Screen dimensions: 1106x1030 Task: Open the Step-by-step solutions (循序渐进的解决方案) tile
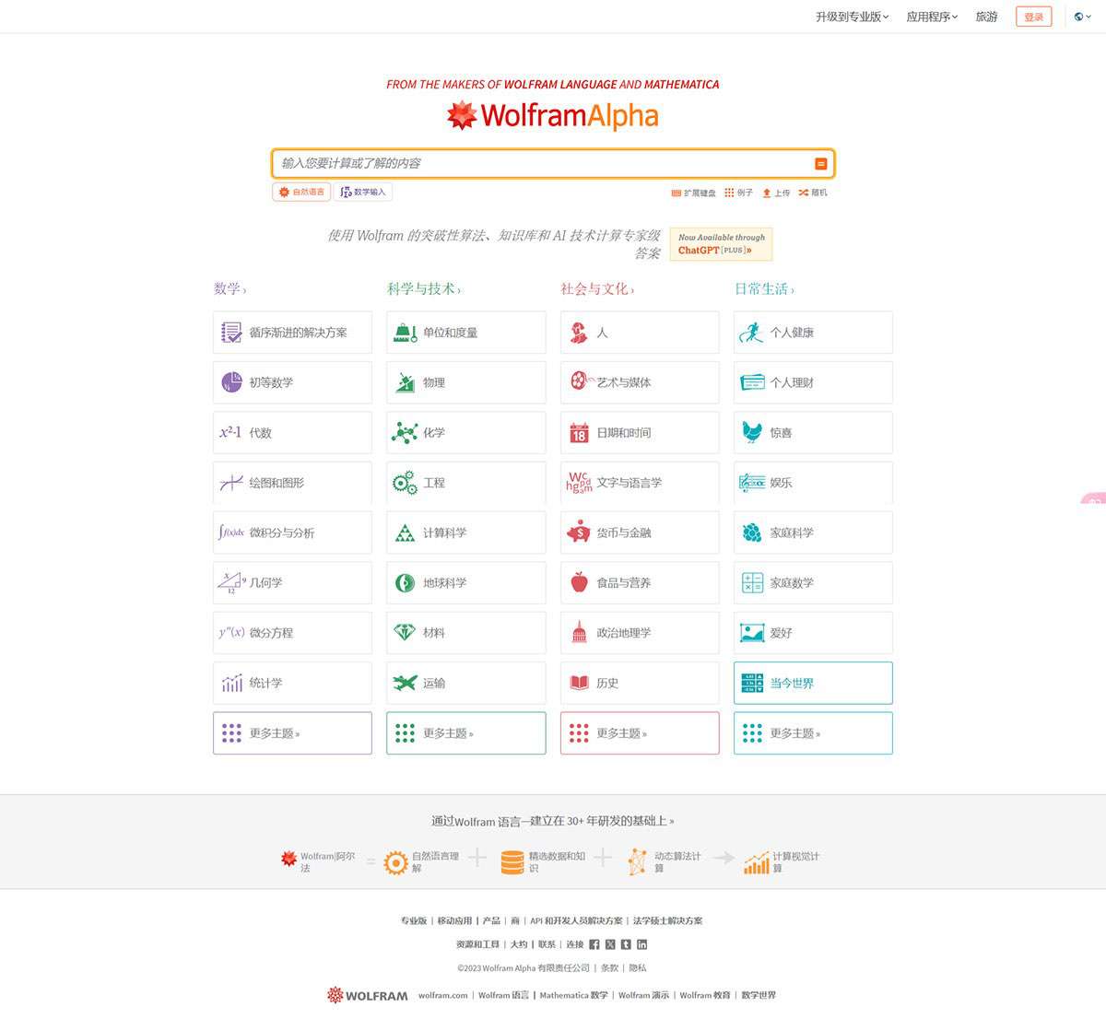pyautogui.click(x=292, y=333)
